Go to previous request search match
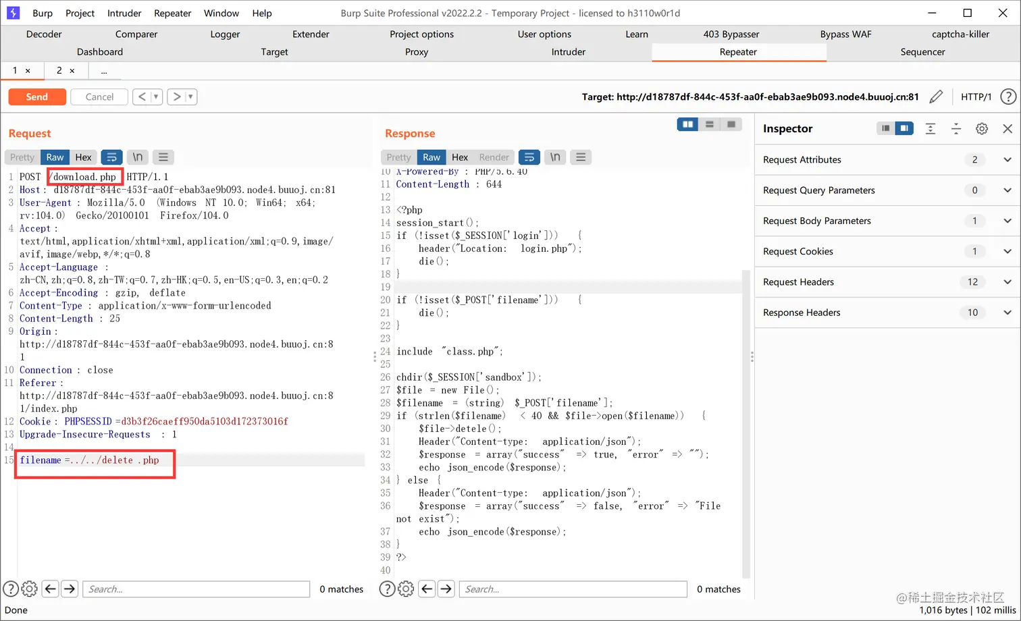The image size is (1021, 621). point(51,589)
